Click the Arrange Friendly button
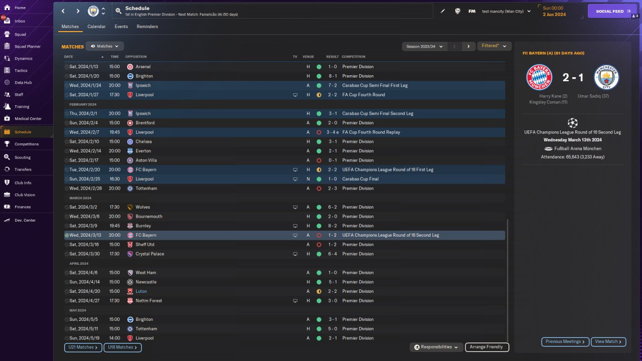This screenshot has height=361, width=642. pos(487,347)
